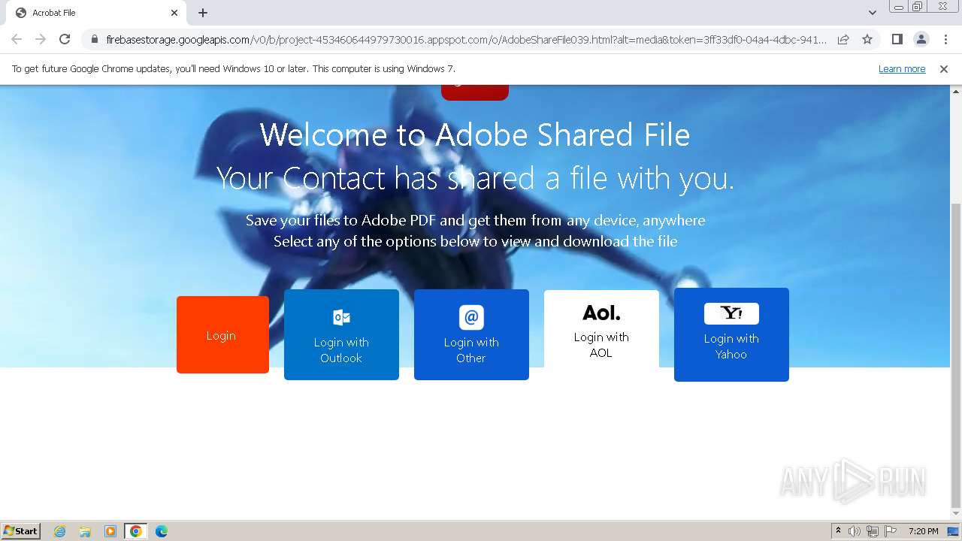Expand the tab search dropdown

[x=873, y=13]
